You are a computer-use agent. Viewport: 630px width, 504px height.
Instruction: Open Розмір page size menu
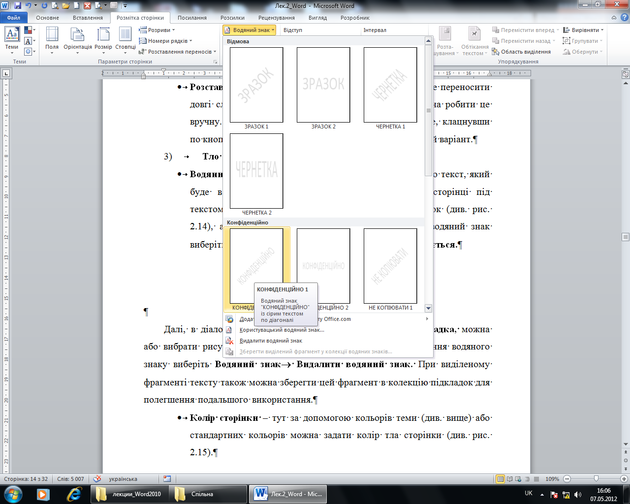[x=103, y=40]
